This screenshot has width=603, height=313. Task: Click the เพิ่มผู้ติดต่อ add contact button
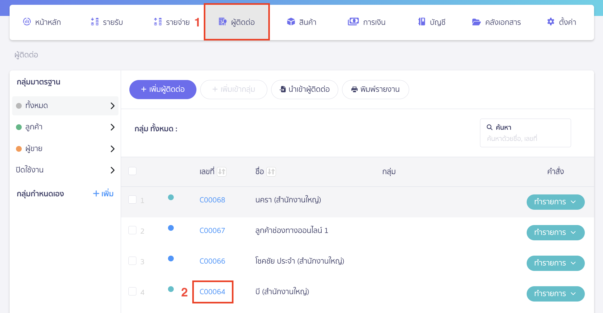[163, 90]
